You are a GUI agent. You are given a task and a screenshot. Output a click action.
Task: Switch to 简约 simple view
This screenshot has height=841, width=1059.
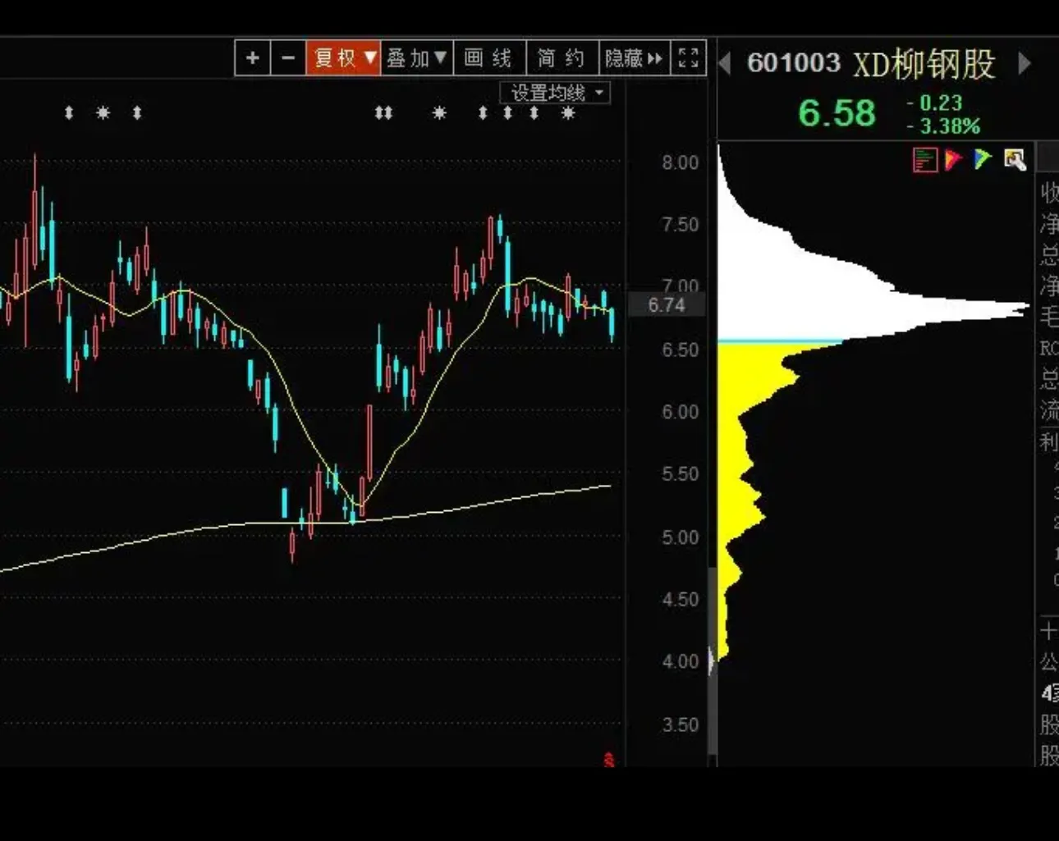point(562,58)
